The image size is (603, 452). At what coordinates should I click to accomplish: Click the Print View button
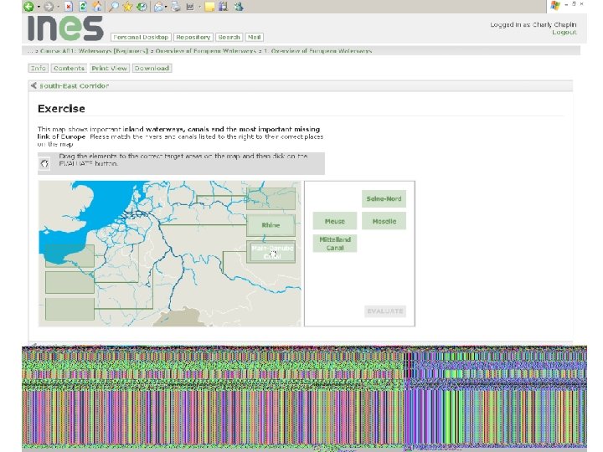(x=109, y=68)
